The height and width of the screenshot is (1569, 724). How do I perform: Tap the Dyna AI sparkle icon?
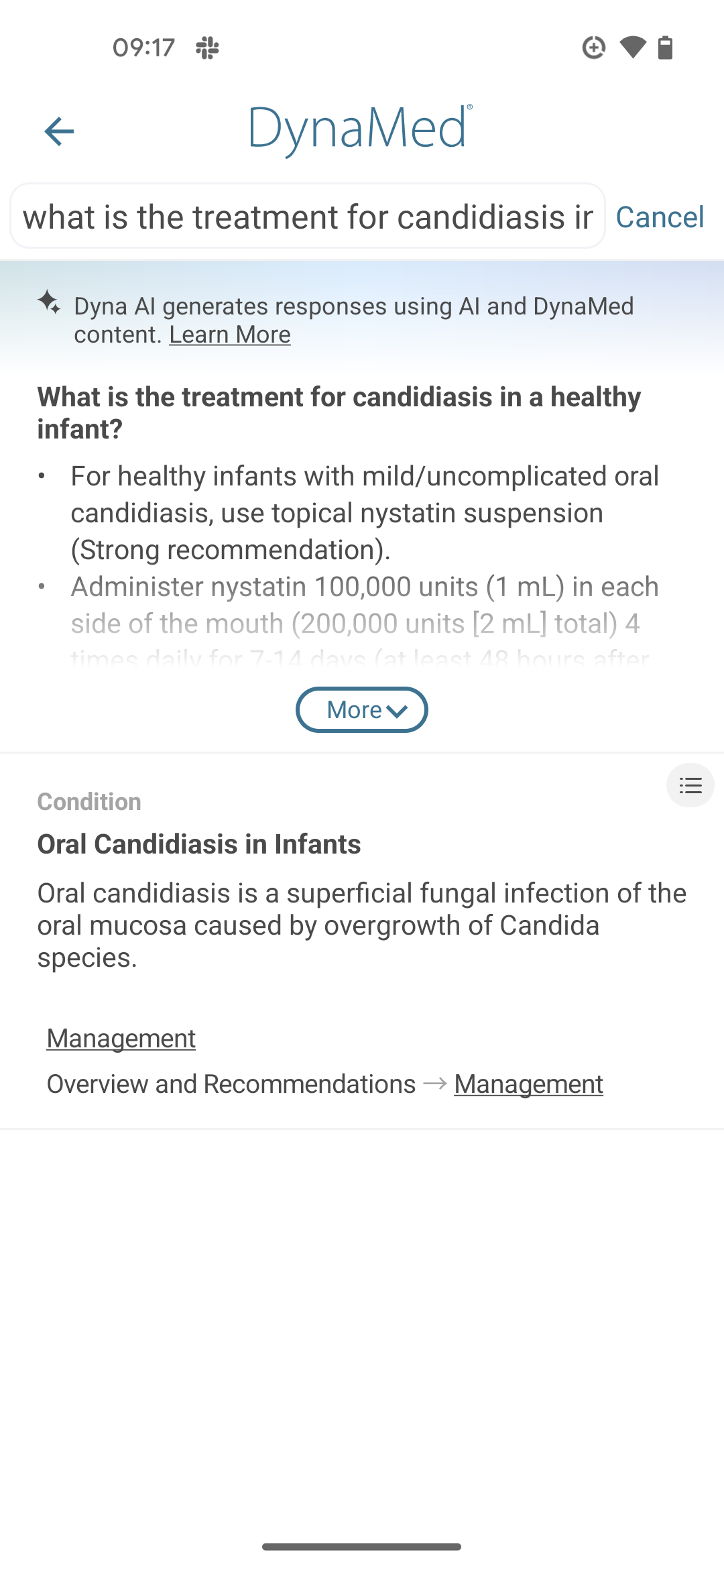tap(49, 302)
